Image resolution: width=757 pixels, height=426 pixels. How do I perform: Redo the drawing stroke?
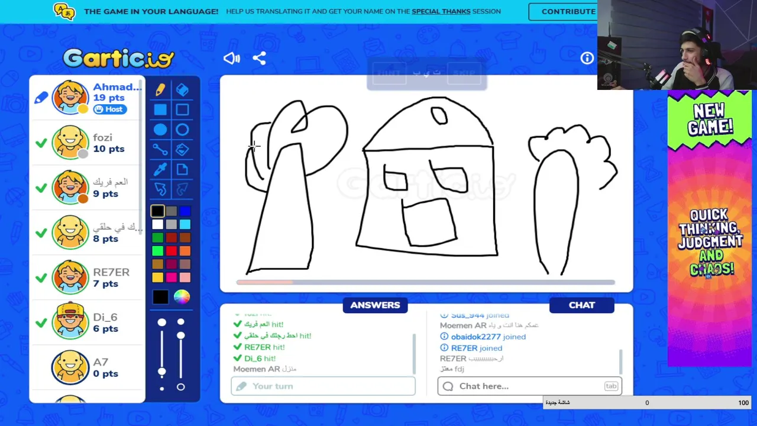point(182,189)
